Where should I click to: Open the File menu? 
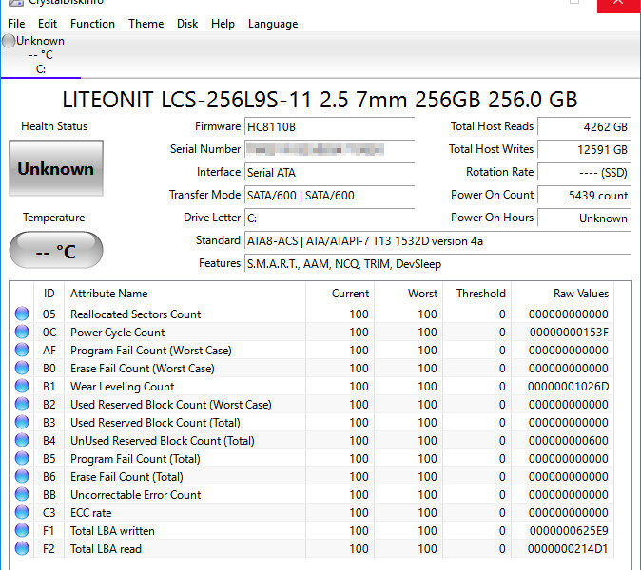pos(16,24)
